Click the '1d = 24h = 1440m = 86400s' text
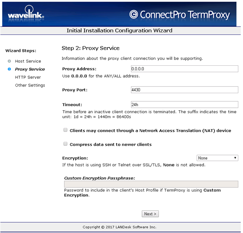 click(x=102, y=117)
